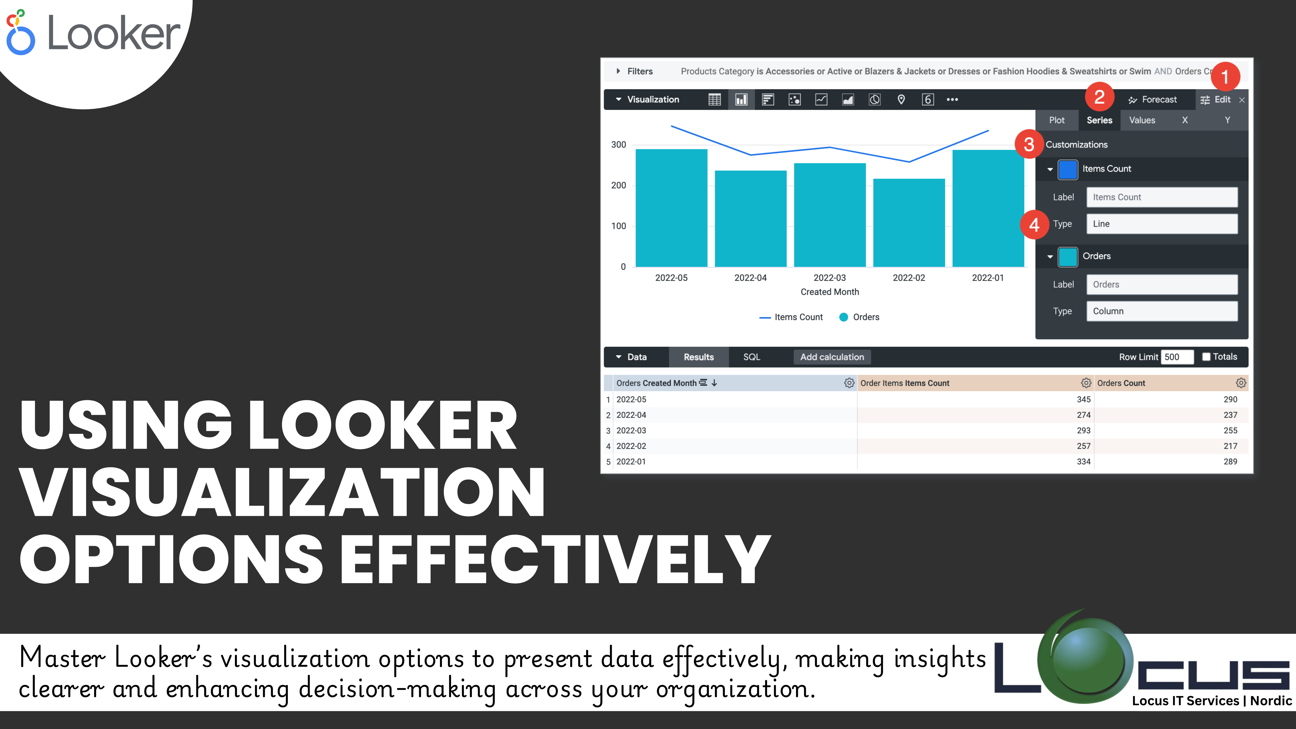Image resolution: width=1296 pixels, height=729 pixels.
Task: Click the Add calculation button
Action: pyautogui.click(x=831, y=357)
